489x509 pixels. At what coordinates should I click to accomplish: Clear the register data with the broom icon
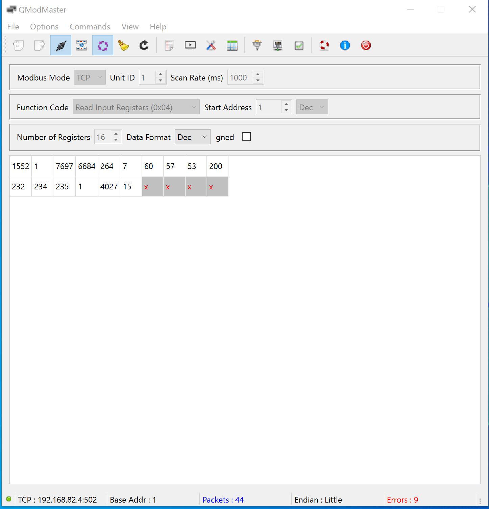point(123,45)
